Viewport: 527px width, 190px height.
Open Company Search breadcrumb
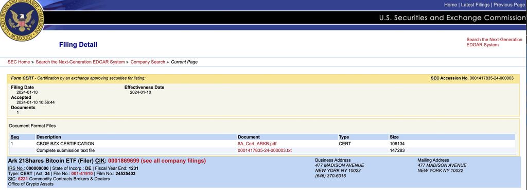click(x=148, y=62)
